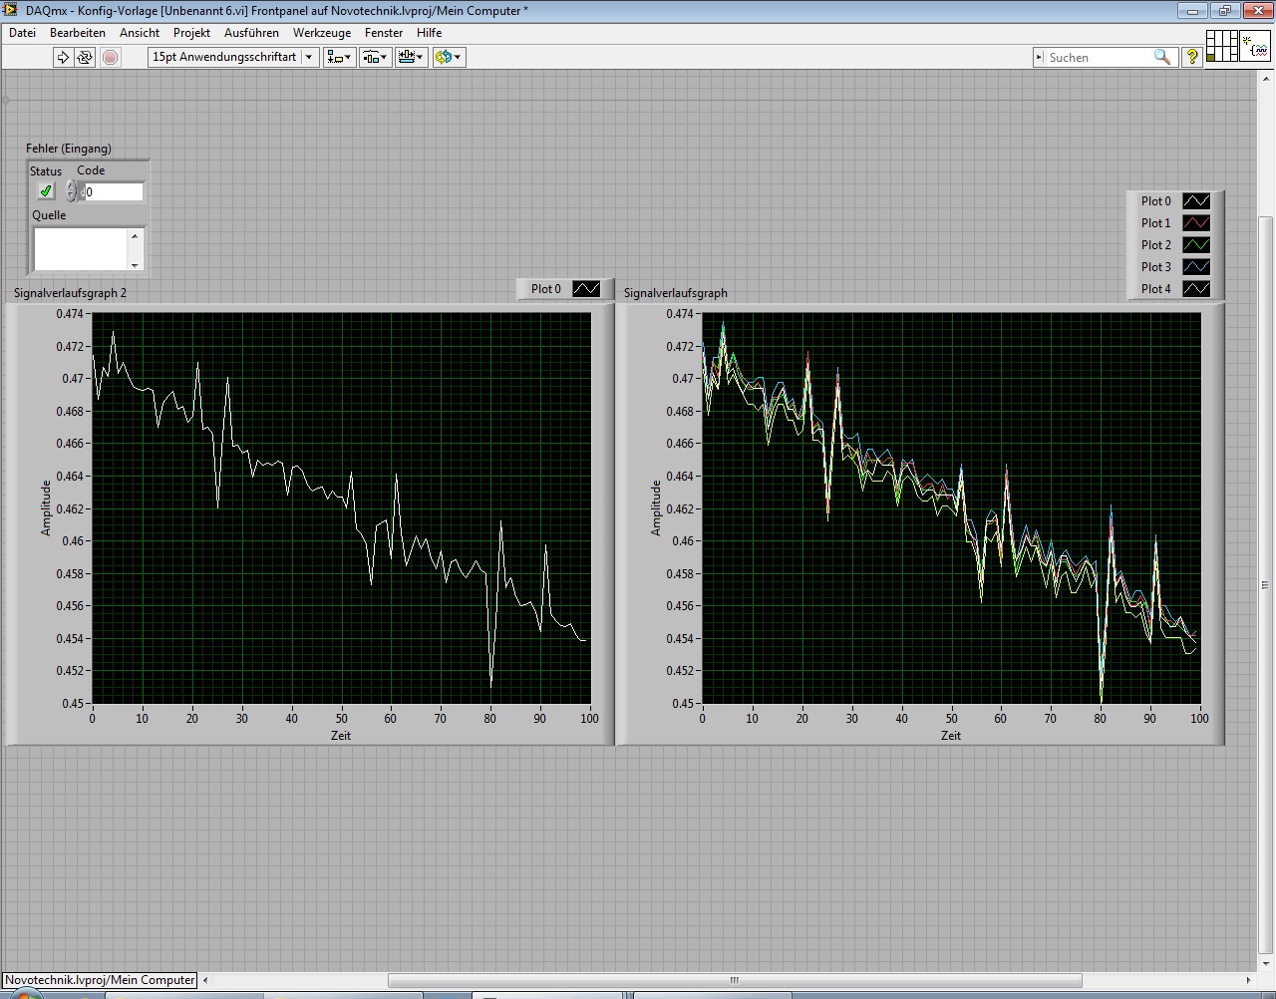Click the Quelle label
Screen dimensions: 1276x999
(x=49, y=215)
